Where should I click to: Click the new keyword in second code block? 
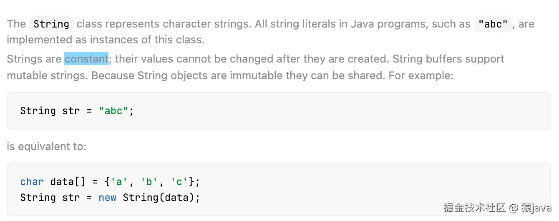click(107, 197)
